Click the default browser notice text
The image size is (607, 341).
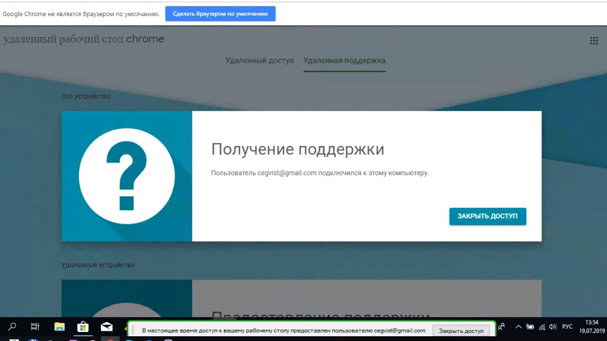tap(81, 14)
